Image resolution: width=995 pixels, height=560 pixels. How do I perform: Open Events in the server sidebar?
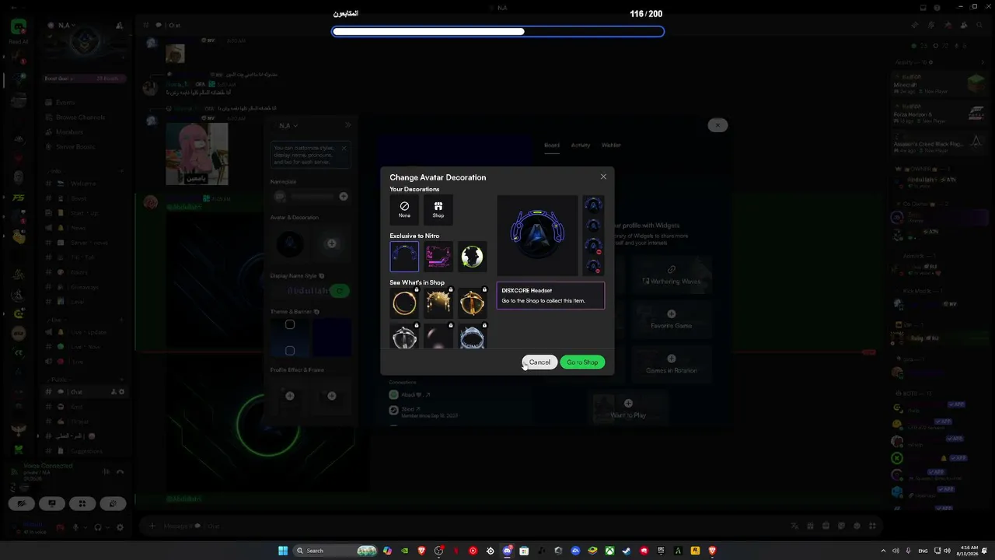pos(66,103)
